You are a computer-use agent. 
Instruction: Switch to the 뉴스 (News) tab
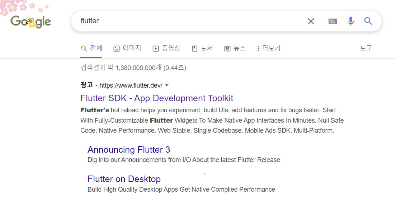pyautogui.click(x=235, y=48)
